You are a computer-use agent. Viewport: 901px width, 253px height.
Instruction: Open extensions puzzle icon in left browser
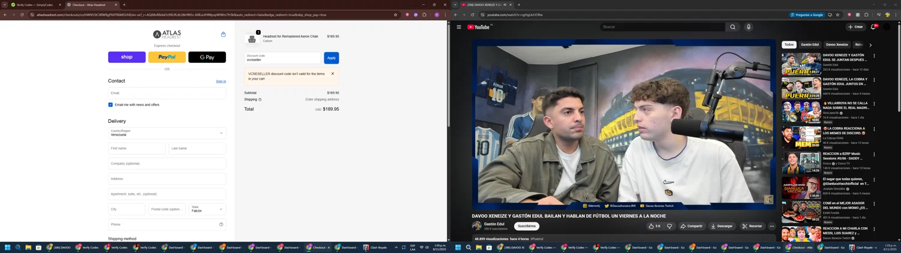click(425, 15)
